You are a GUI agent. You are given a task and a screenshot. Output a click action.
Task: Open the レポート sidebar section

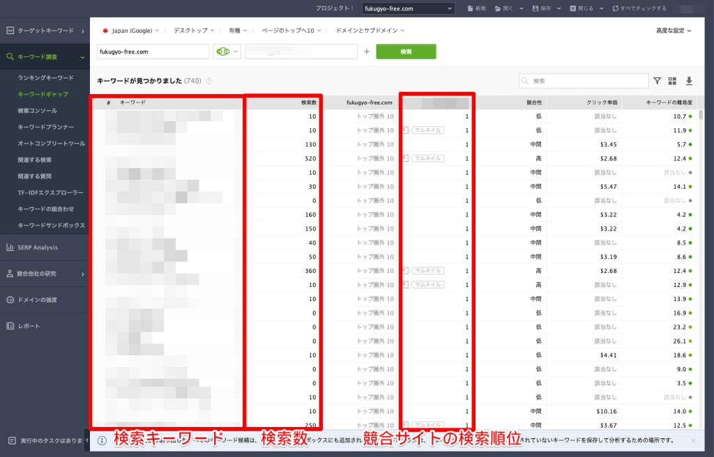[44, 326]
